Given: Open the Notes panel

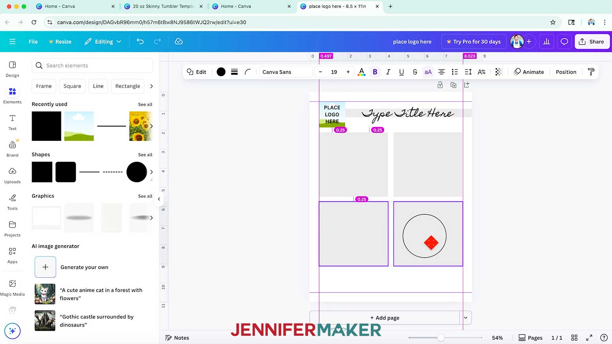Looking at the screenshot, I should click(x=177, y=338).
